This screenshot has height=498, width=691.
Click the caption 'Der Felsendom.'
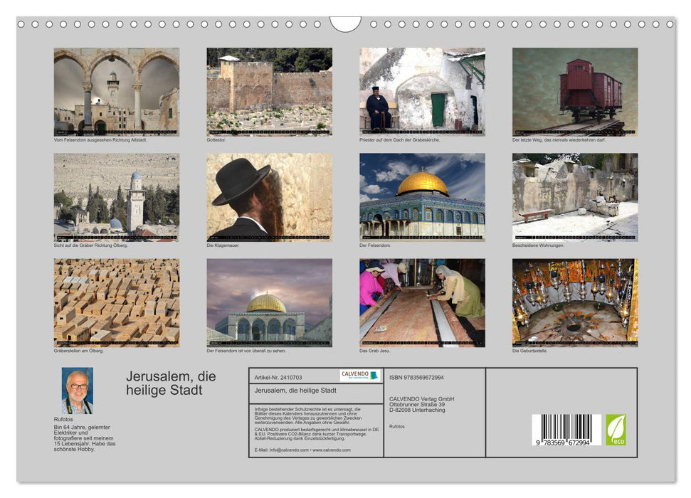[375, 245]
